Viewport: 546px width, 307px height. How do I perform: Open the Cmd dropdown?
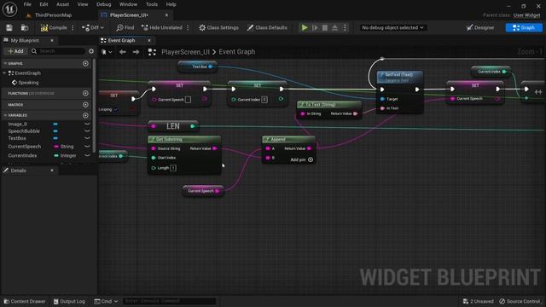coord(106,301)
